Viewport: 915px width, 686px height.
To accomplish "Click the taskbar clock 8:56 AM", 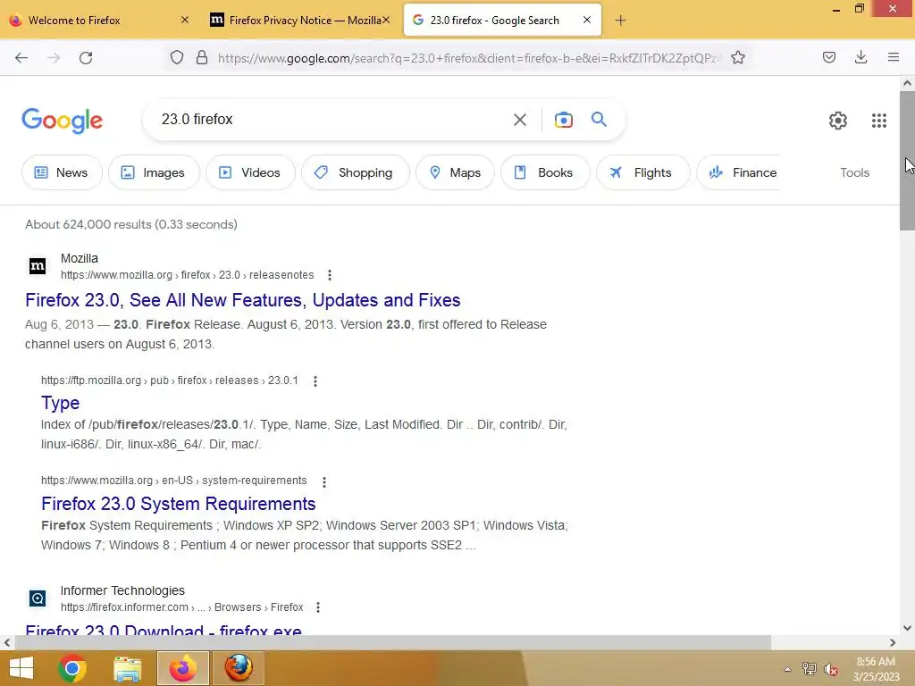I will (876, 662).
